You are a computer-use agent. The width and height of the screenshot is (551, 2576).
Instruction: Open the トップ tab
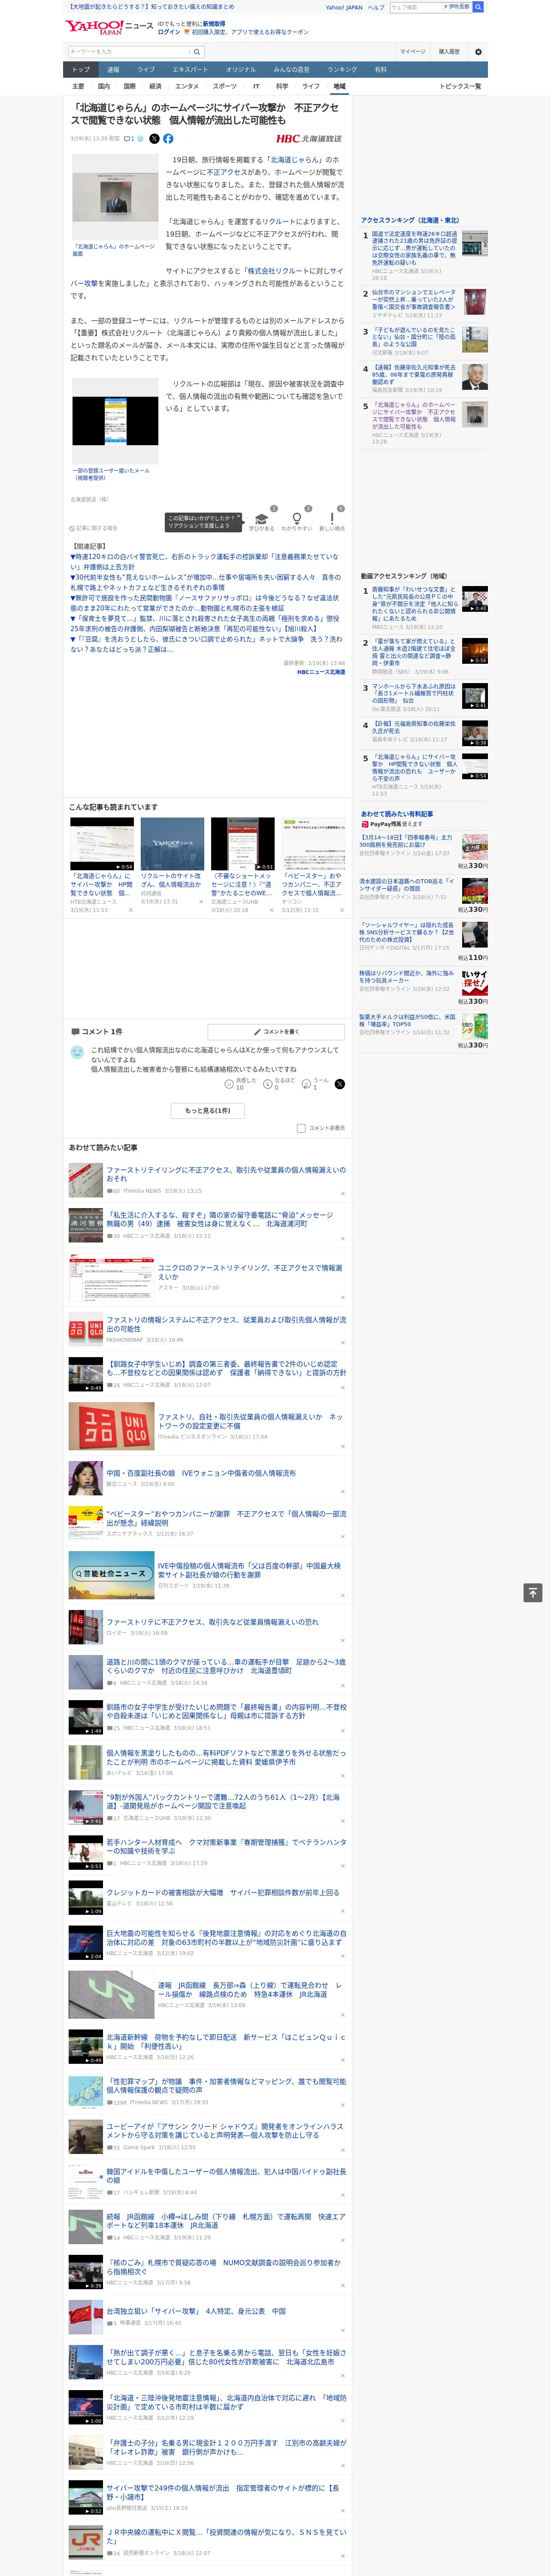point(81,70)
